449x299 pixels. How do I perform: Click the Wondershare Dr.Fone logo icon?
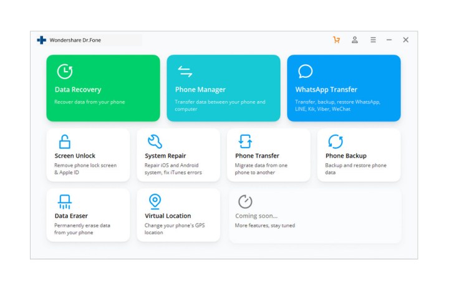click(x=42, y=40)
